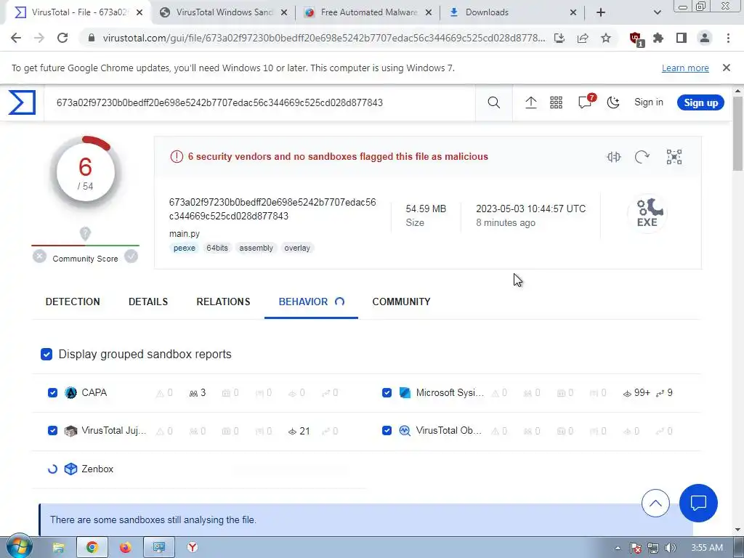Open the Chrome three-dot menu
The height and width of the screenshot is (558, 744).
(728, 38)
